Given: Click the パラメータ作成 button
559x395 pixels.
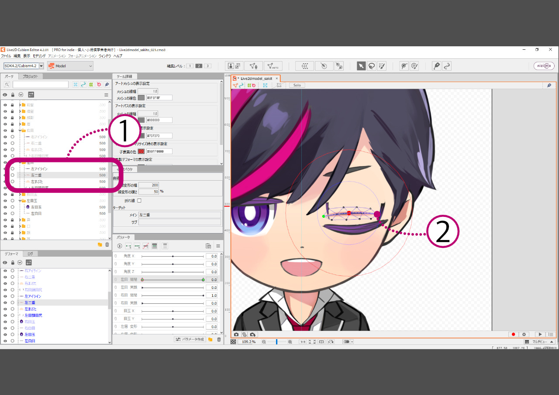Looking at the screenshot, I should 190,339.
